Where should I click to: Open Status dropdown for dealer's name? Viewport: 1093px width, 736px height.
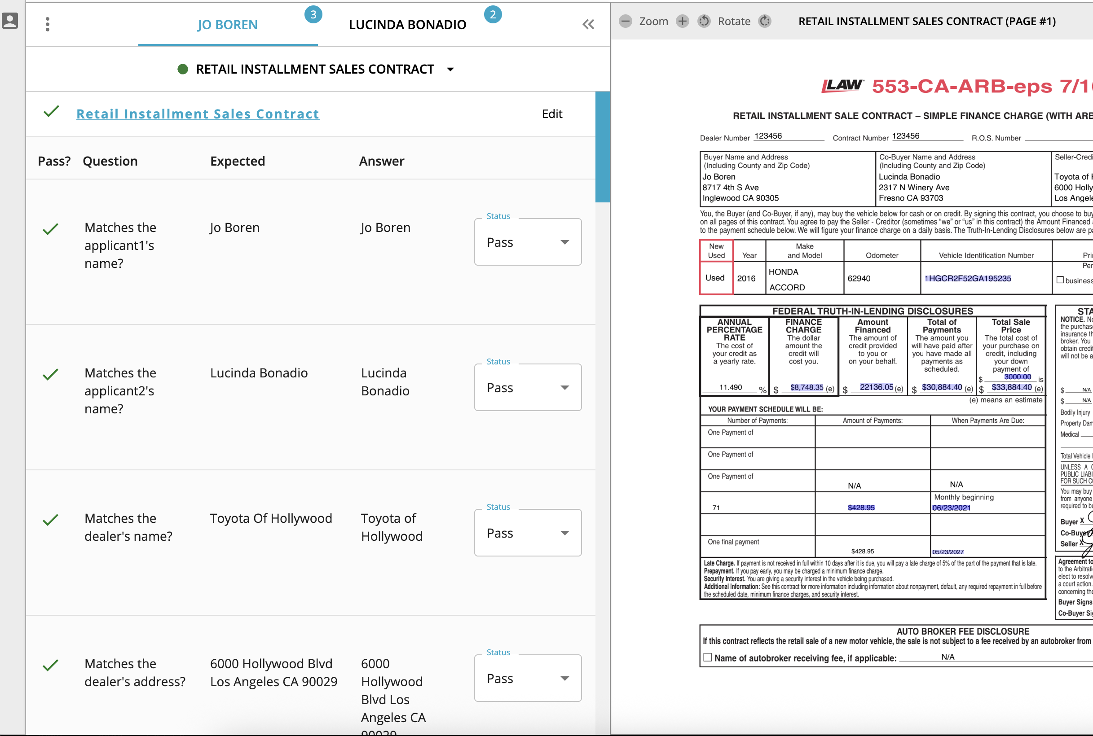(x=528, y=533)
